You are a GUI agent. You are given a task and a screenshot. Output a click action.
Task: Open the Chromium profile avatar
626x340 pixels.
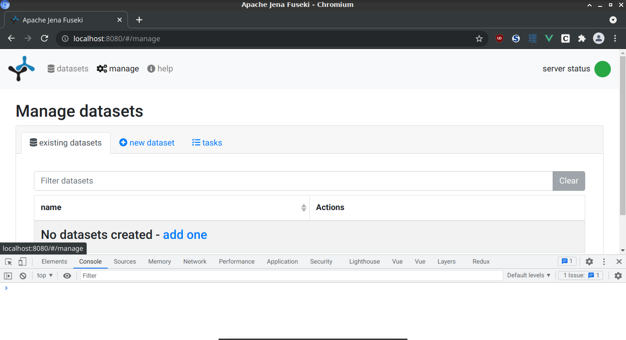(x=599, y=38)
